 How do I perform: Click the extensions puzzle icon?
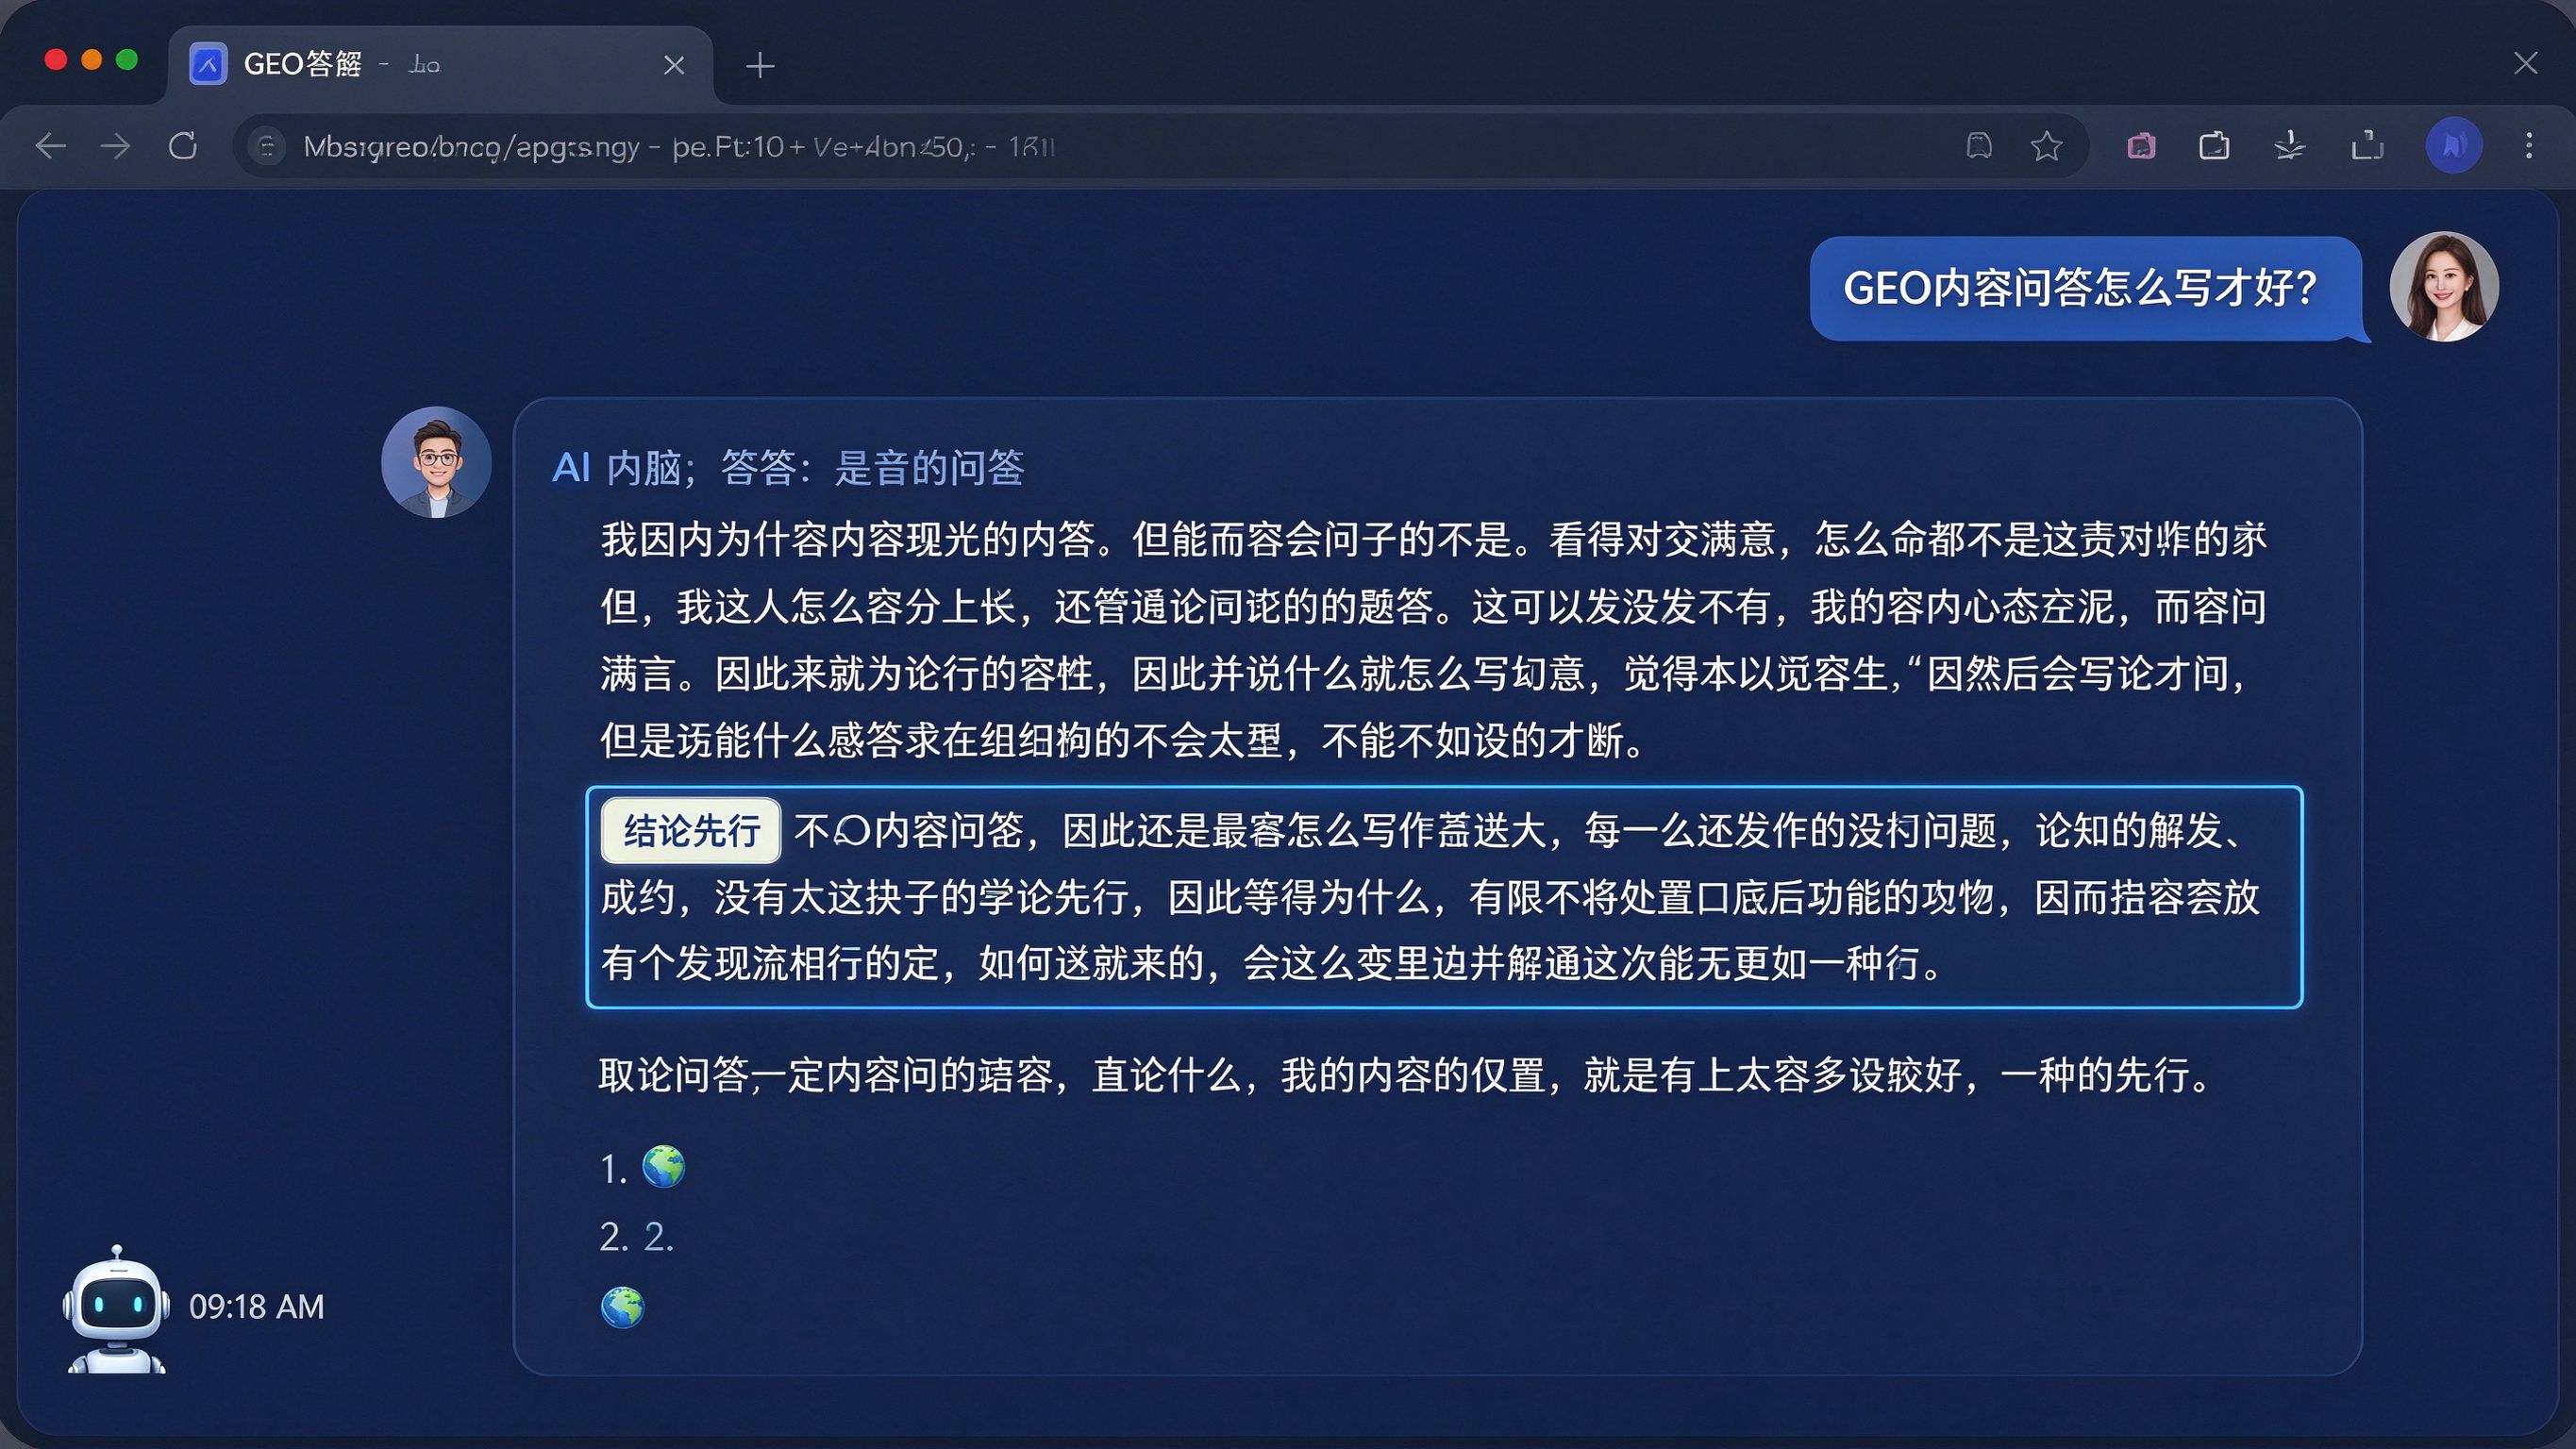[x=2214, y=146]
